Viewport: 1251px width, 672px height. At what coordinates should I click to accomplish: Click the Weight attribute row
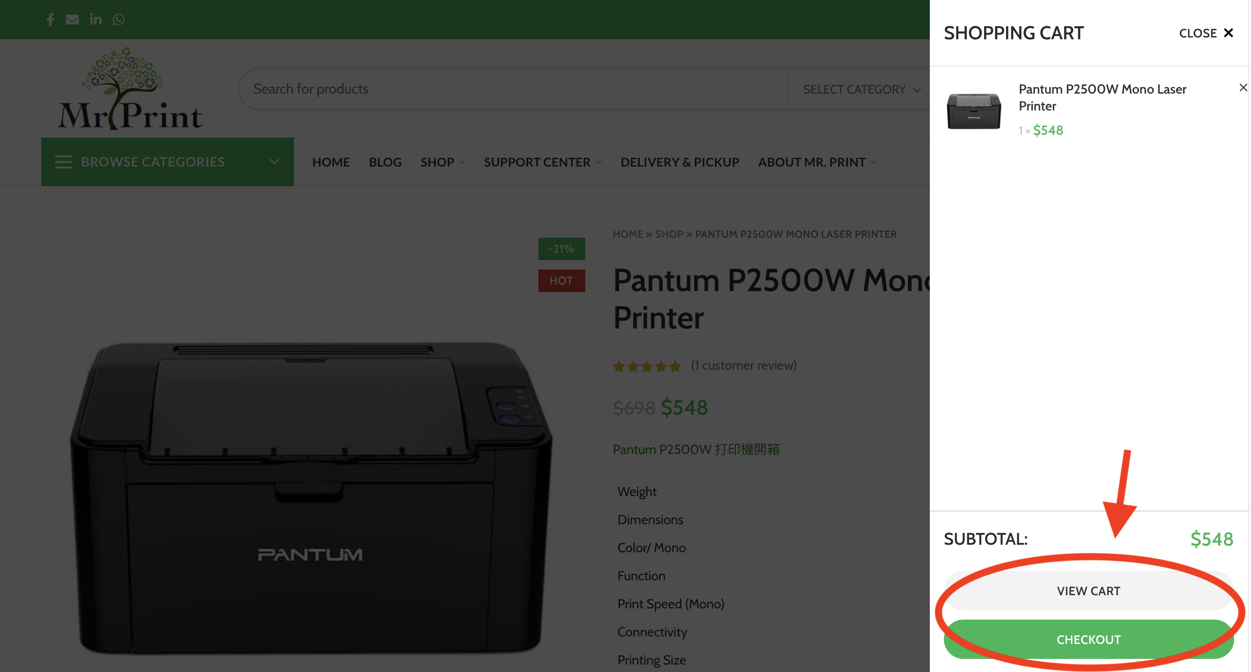(771, 492)
